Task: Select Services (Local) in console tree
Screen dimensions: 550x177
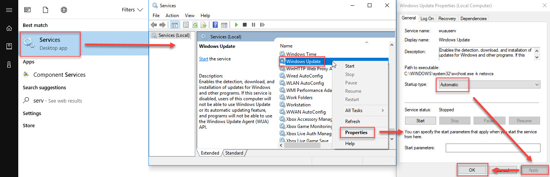Action: 171,35
